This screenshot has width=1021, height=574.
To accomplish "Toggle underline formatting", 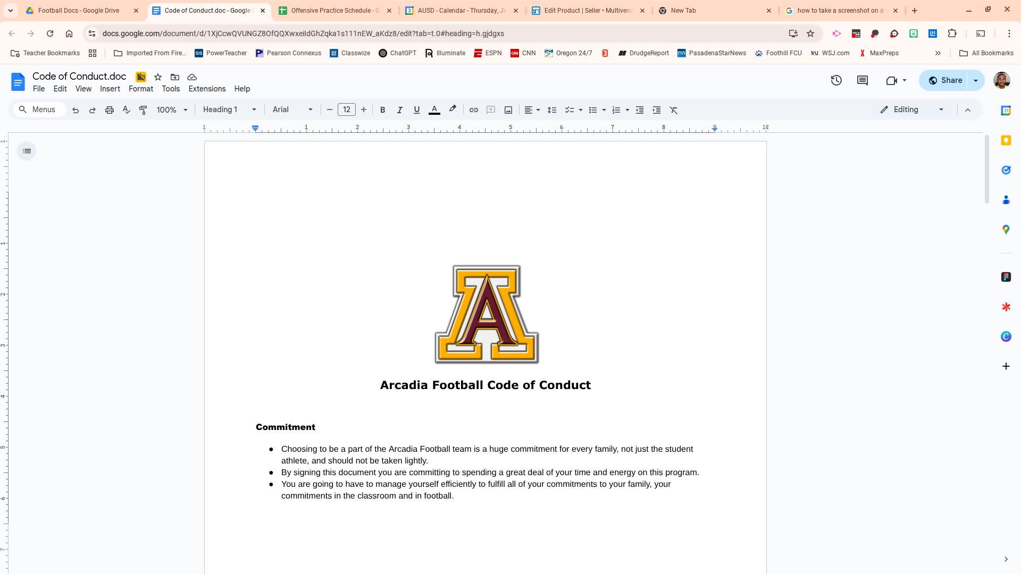I will (417, 110).
